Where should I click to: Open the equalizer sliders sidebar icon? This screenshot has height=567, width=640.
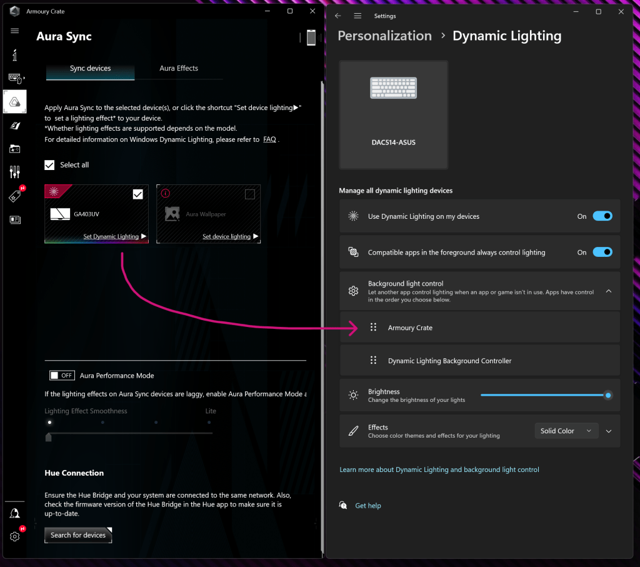click(x=15, y=172)
